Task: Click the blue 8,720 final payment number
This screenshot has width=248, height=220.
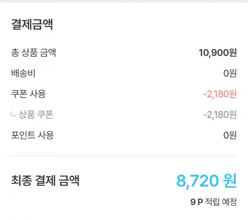Action: [x=197, y=181]
